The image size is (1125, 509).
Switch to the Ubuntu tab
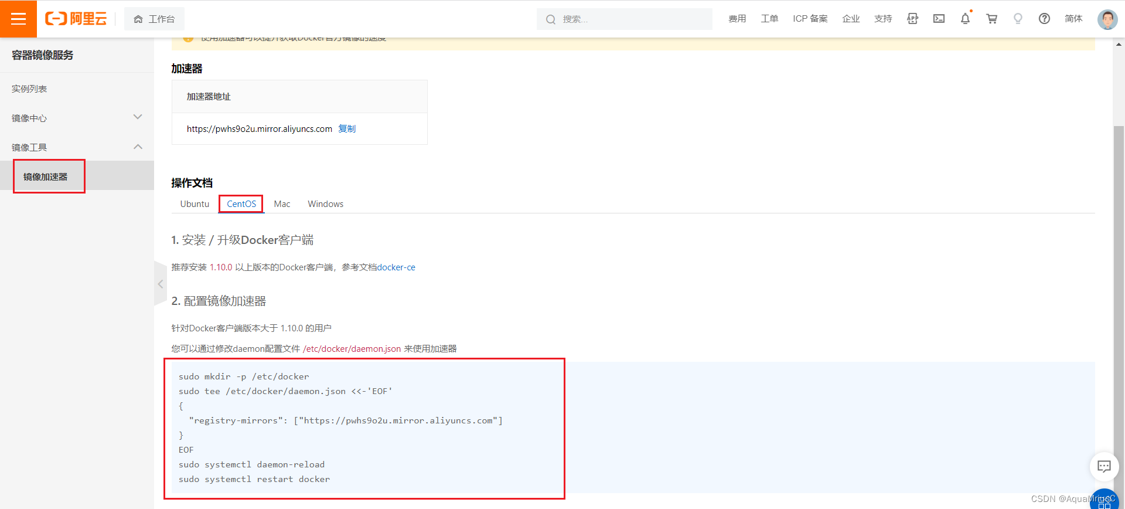coord(195,203)
